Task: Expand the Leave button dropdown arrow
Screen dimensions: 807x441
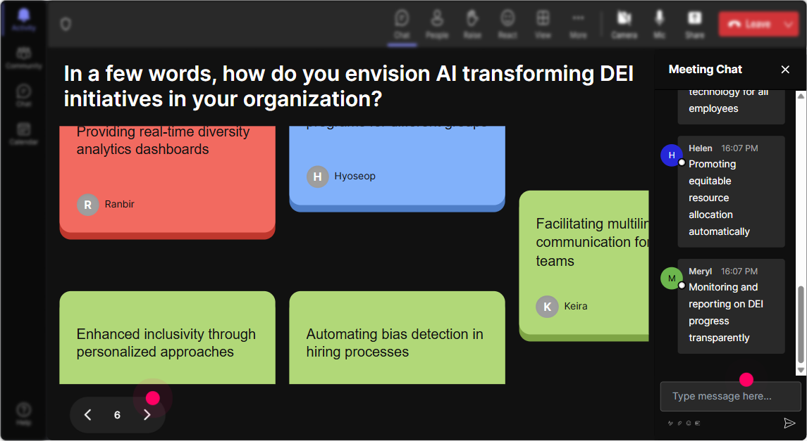Action: pos(789,24)
